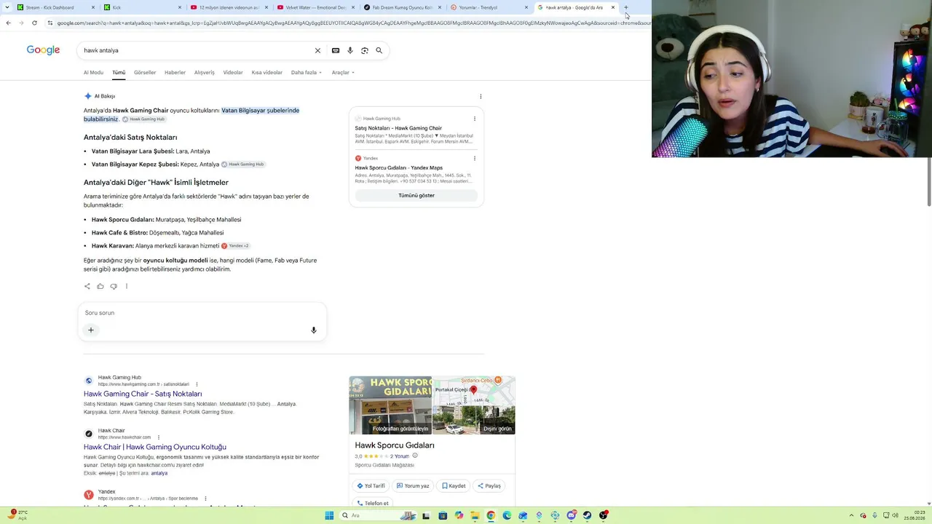
Task: Click the plus icon in the Soru sorun box
Action: (x=91, y=330)
